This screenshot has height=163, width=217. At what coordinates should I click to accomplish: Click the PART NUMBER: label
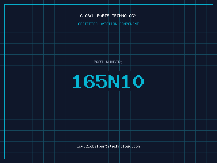point(108,62)
